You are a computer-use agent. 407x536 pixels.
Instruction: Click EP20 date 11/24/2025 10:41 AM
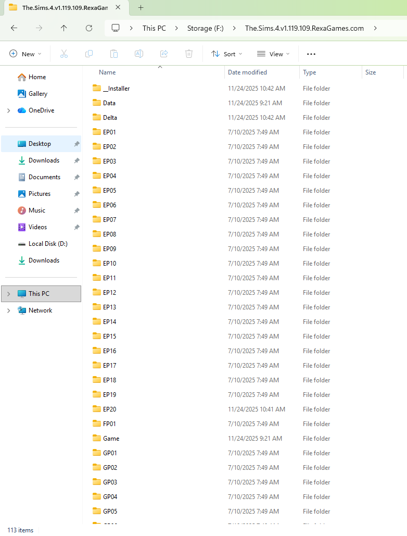[x=257, y=409]
